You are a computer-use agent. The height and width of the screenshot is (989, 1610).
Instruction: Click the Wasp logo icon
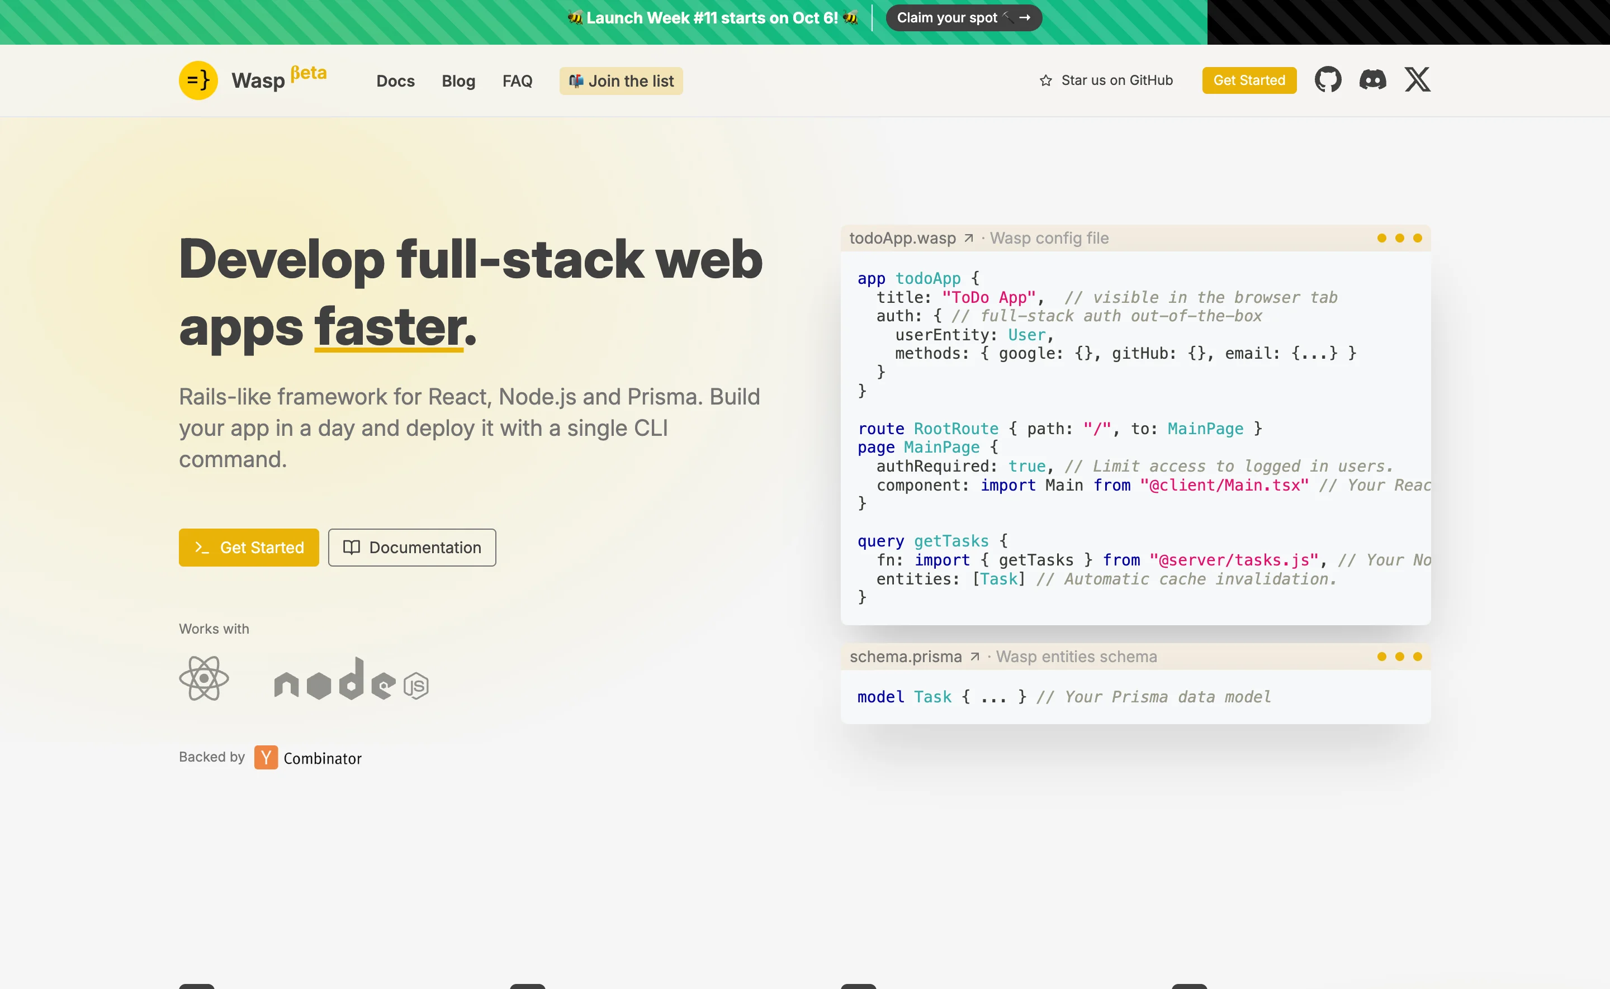click(x=198, y=80)
